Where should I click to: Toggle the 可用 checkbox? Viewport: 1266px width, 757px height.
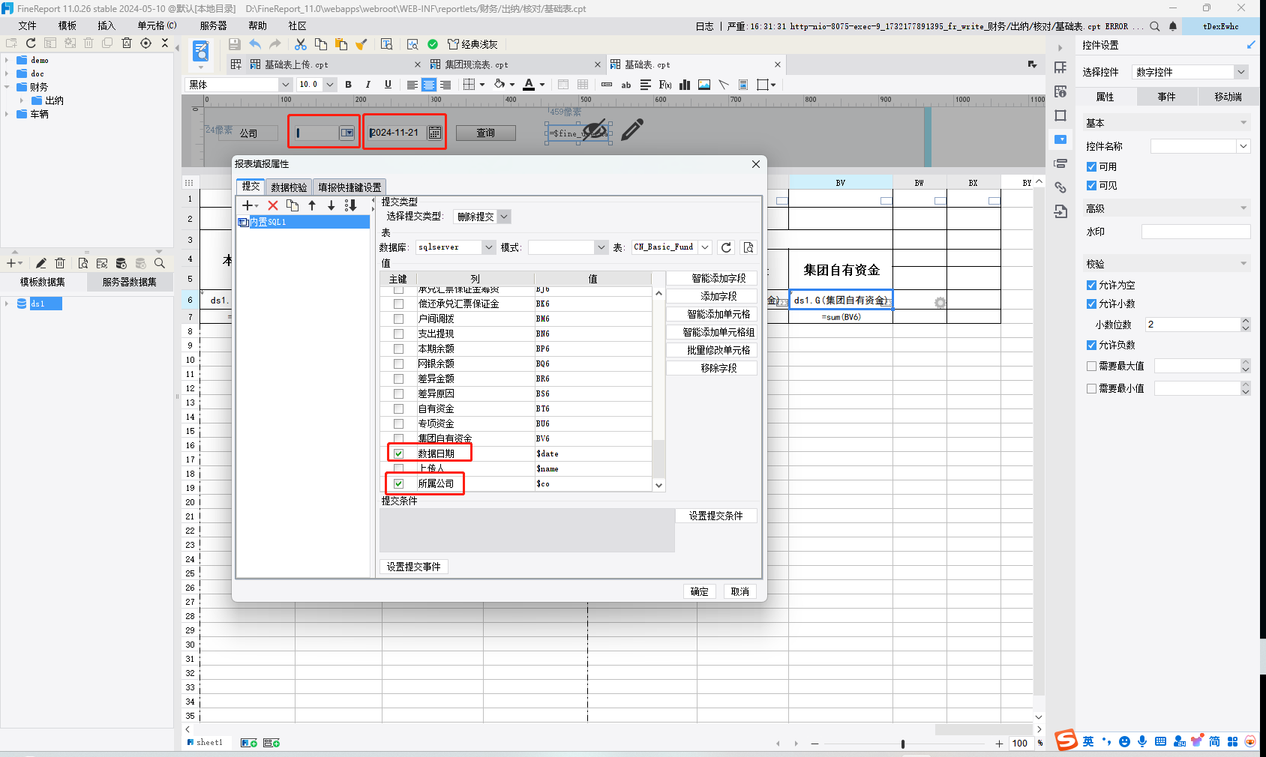(x=1091, y=166)
